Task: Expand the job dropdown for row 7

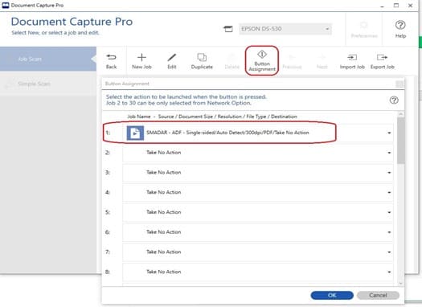Action: click(x=389, y=252)
